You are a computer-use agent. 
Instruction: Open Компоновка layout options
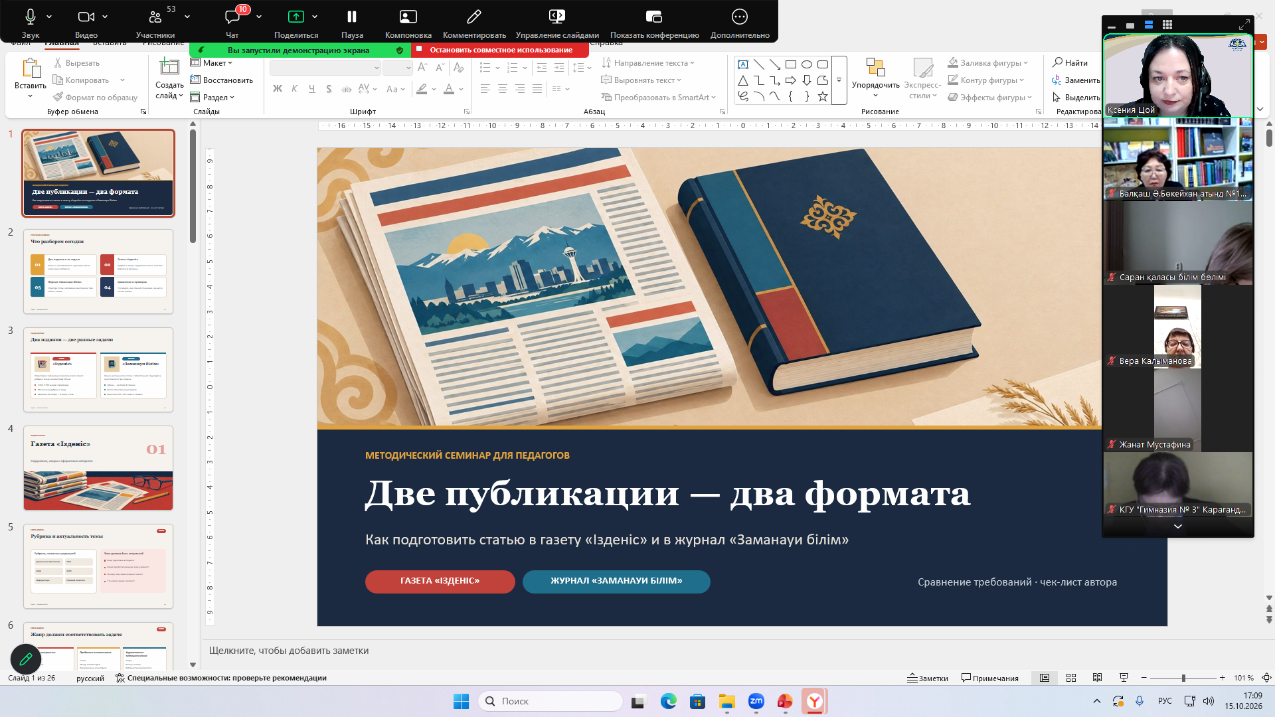pyautogui.click(x=408, y=23)
